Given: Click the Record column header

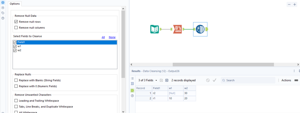Looking at the screenshot, I should tap(144, 88).
